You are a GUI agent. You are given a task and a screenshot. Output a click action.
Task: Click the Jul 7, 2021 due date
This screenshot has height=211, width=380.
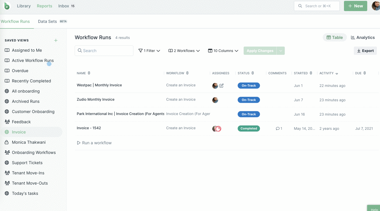coord(364,129)
